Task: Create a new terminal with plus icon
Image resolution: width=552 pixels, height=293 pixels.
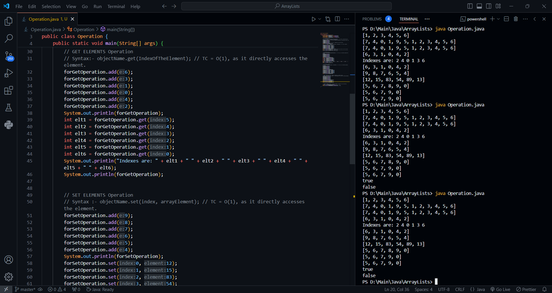Action: (492, 19)
